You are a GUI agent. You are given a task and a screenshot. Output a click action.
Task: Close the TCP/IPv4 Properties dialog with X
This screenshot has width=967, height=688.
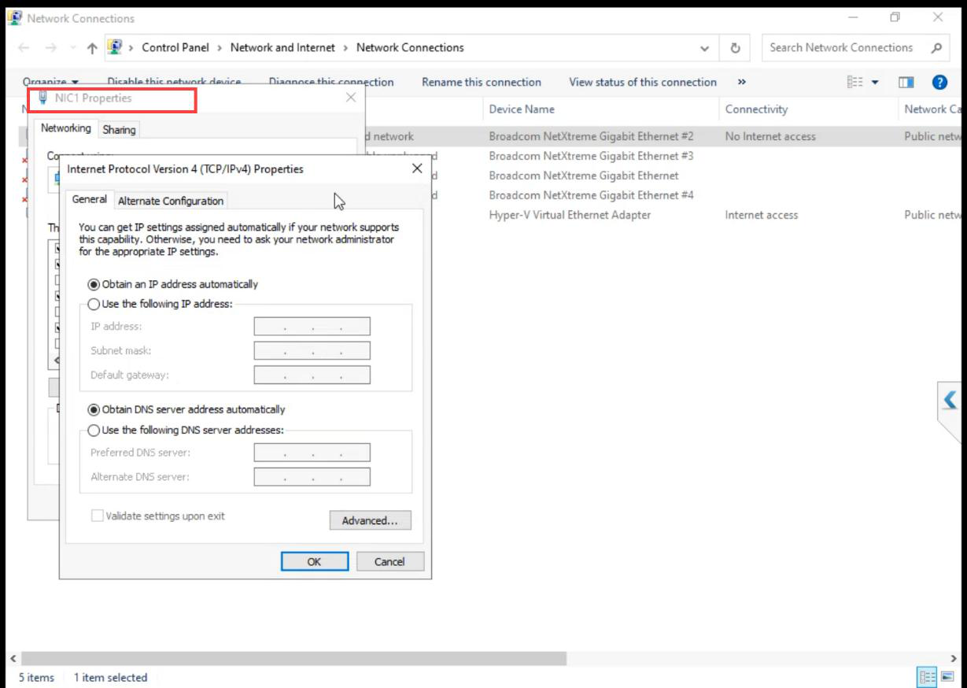417,168
